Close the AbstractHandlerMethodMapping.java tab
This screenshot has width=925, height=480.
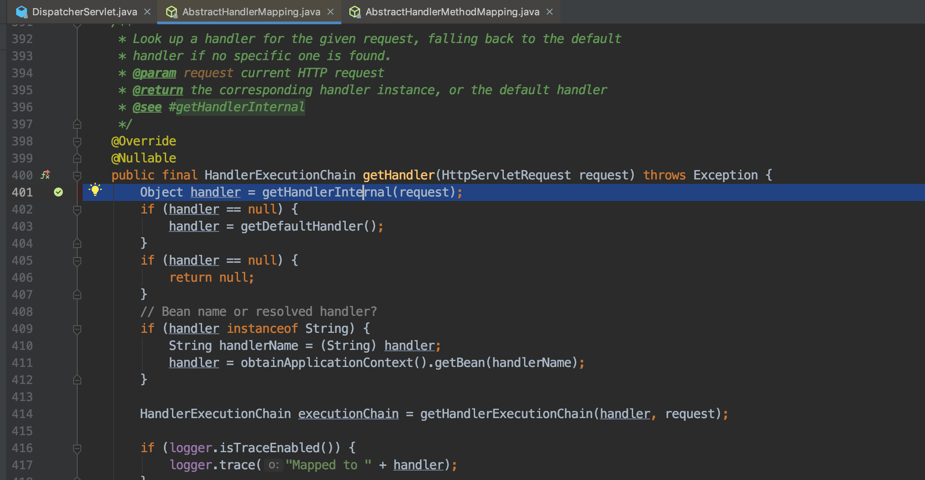550,12
